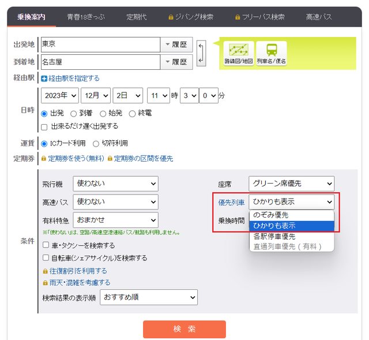Viewport: 369px width, 340px height.
Task: Select the 切符利用 fare option
Action: [96, 143]
